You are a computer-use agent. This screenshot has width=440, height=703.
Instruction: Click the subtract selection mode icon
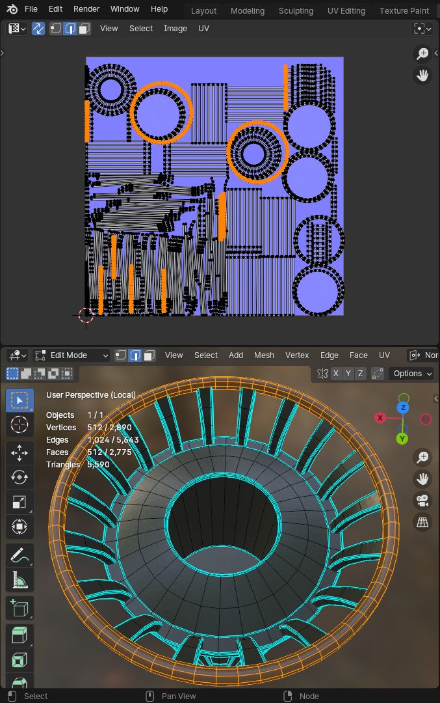(40, 374)
